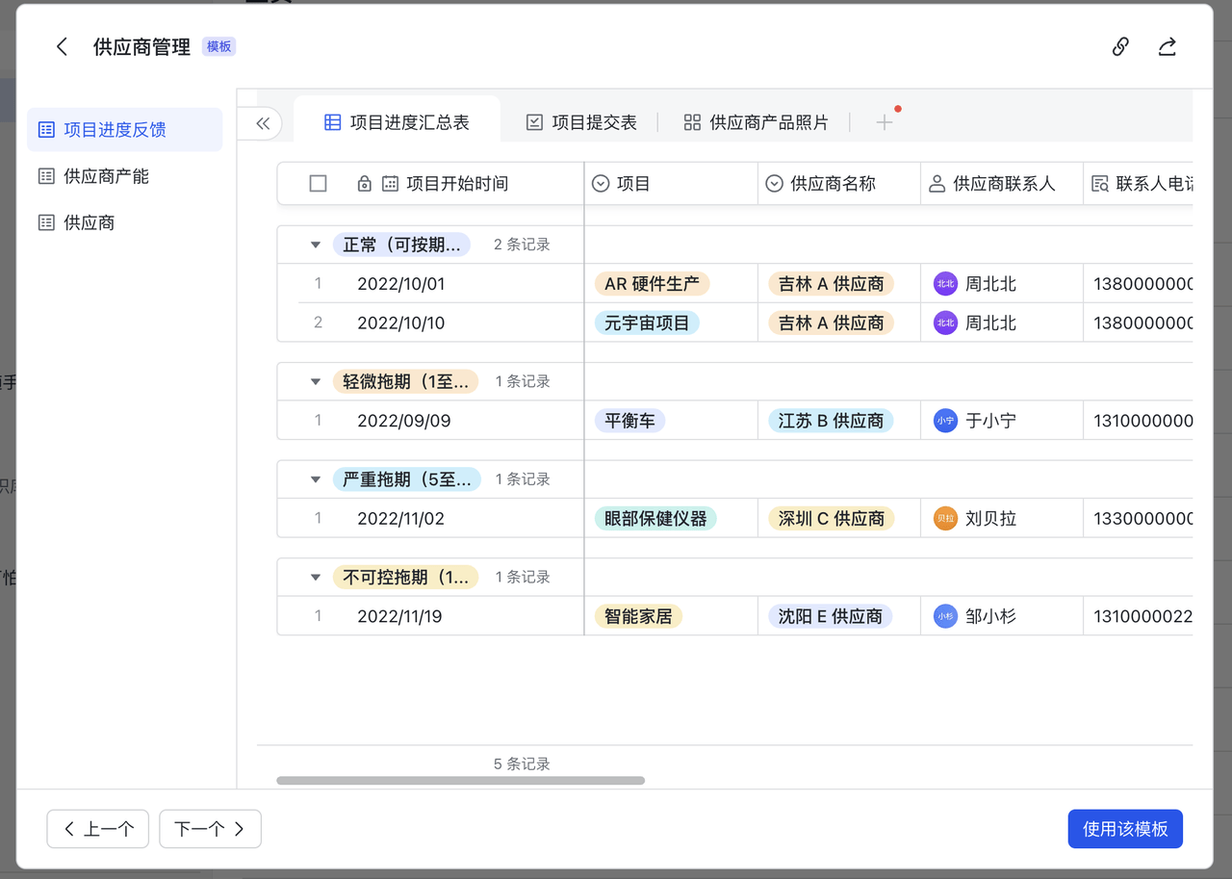Collapse the 不可控拖期 group triangle

pyautogui.click(x=315, y=578)
